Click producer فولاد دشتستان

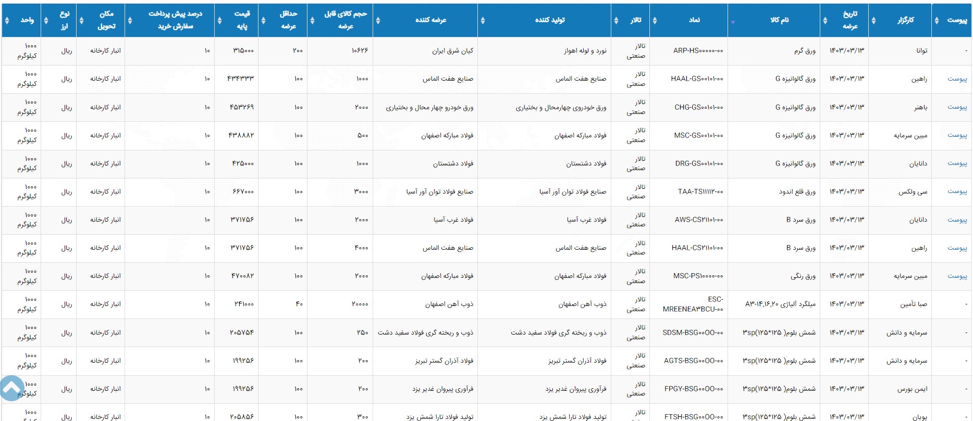[x=586, y=164]
